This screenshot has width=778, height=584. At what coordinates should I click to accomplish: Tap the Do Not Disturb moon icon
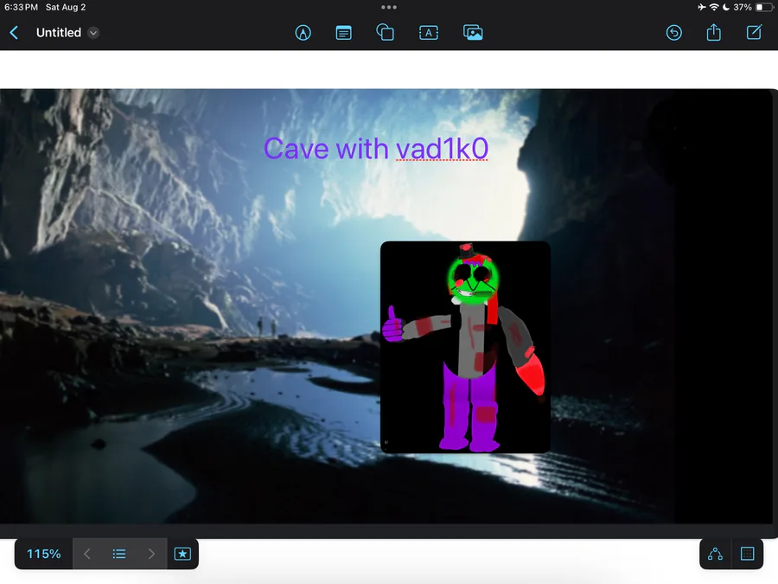726,7
